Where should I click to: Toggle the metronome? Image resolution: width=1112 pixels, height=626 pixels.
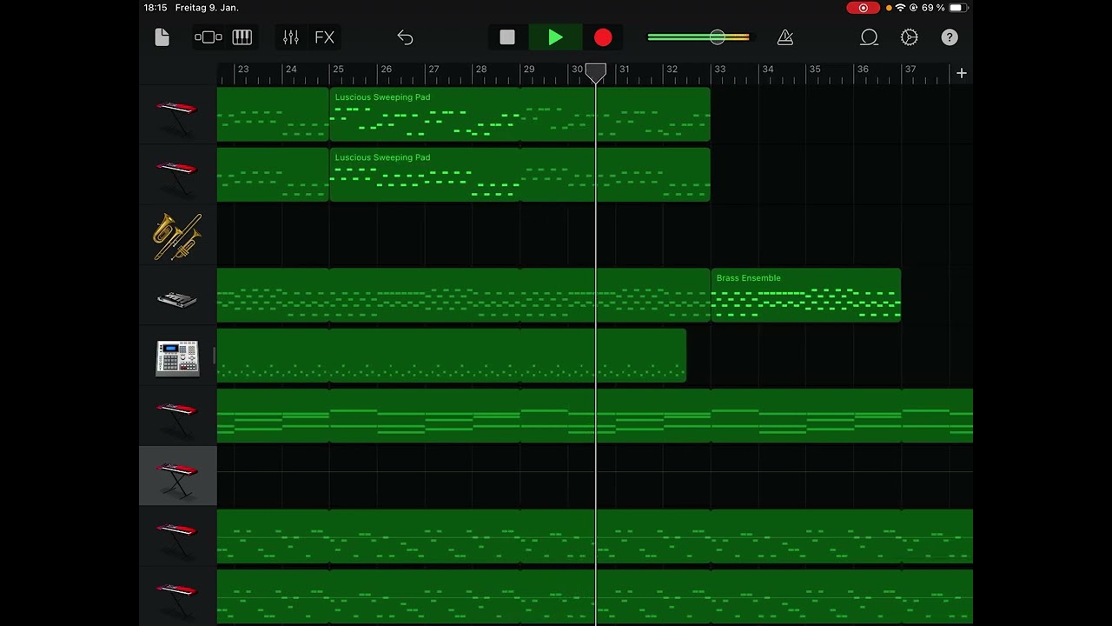(785, 37)
